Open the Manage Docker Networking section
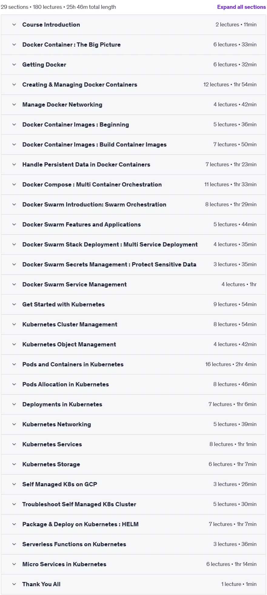The image size is (267, 595). click(133, 104)
